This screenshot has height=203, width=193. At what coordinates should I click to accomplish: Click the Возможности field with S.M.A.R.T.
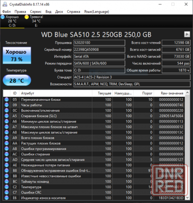pyautogui.click(x=132, y=84)
